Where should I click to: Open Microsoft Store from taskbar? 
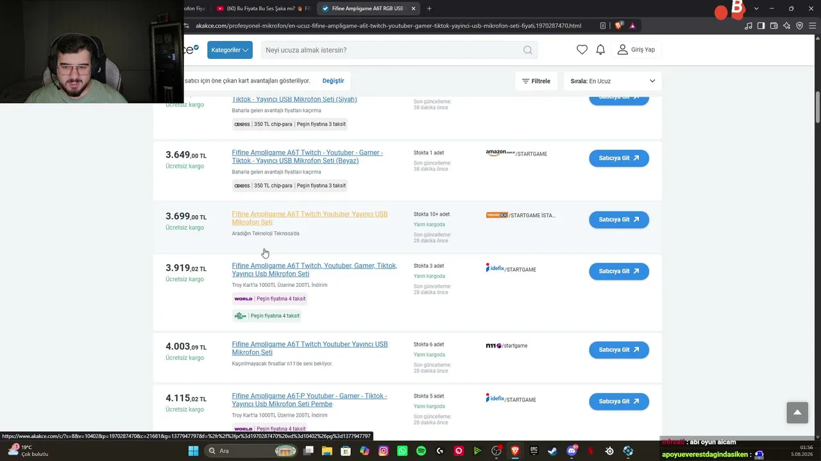point(346,451)
